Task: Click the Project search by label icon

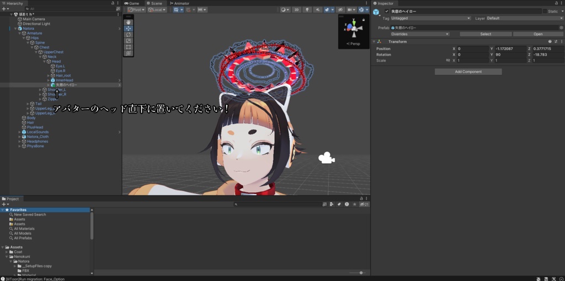Action: [x=339, y=204]
